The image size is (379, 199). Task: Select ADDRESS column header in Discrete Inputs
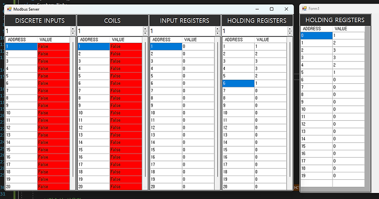21,39
